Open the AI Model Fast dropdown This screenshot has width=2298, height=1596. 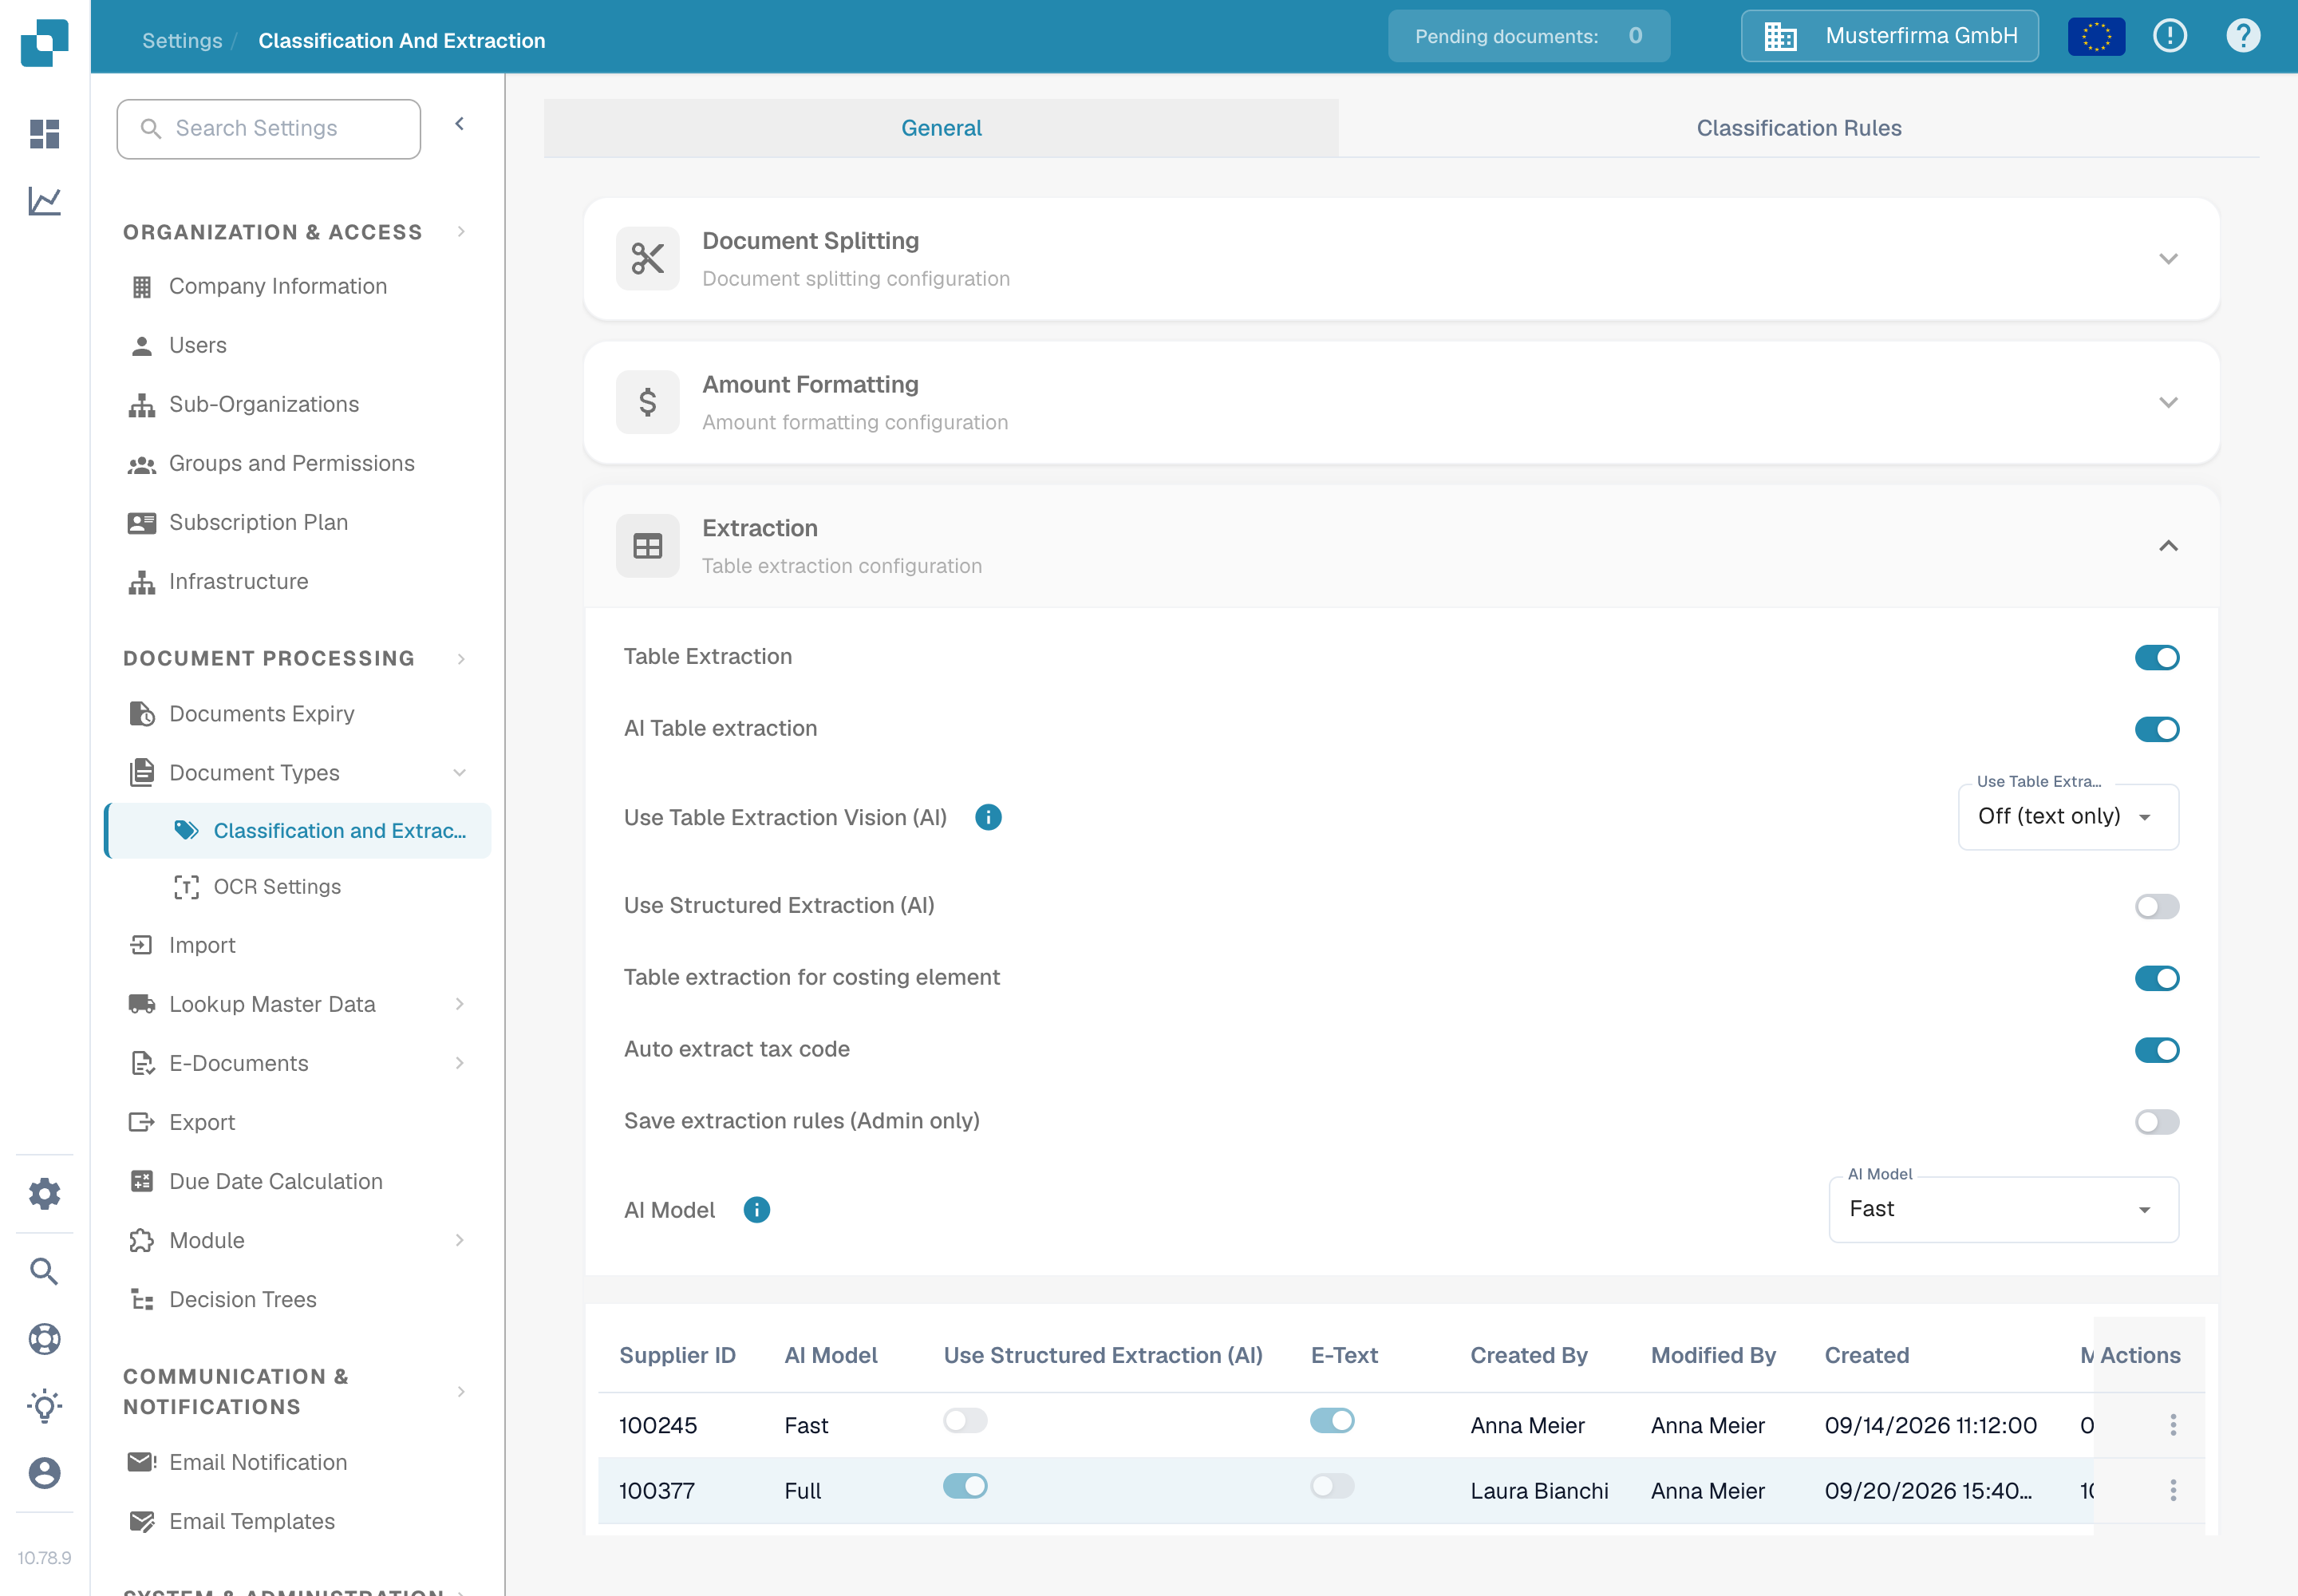[x=2003, y=1209]
